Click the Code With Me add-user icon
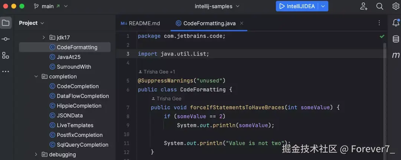401x160 pixels. tap(363, 6)
